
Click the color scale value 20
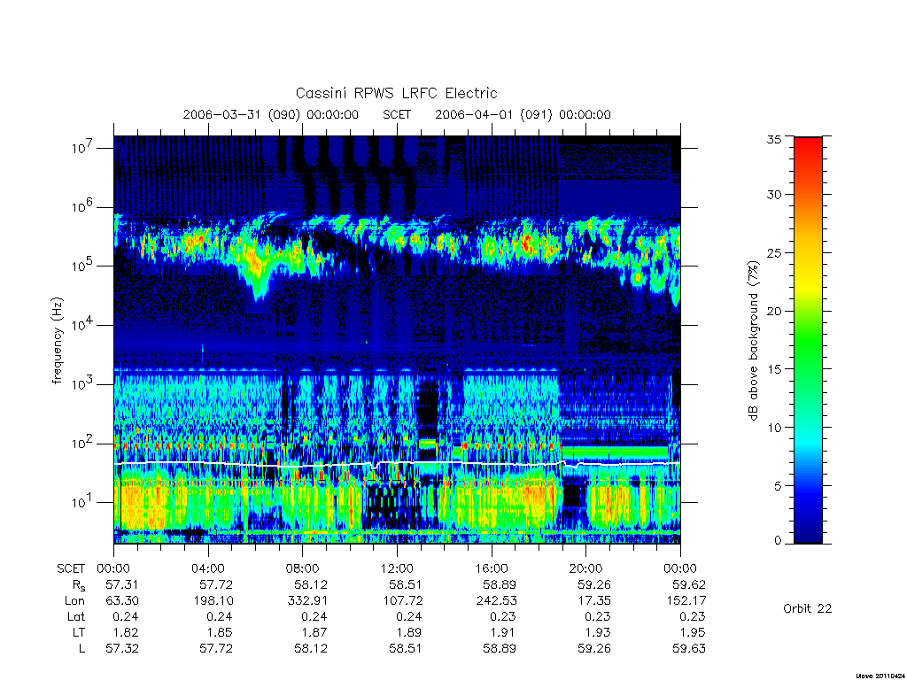point(774,311)
